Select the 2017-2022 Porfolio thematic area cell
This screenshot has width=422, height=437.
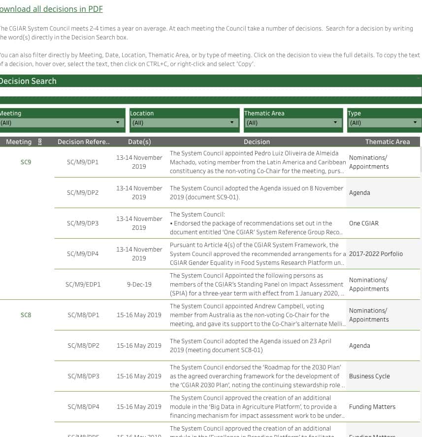[376, 254]
